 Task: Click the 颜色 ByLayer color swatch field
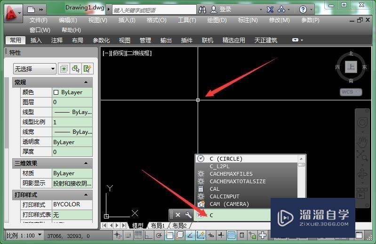72,92
